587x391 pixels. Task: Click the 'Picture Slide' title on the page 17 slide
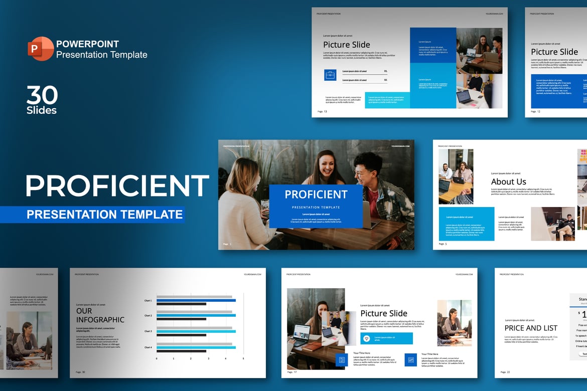pyautogui.click(x=384, y=313)
